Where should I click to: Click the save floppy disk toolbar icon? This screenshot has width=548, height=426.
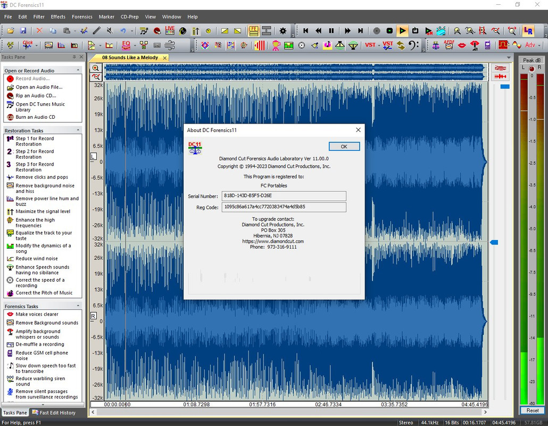23,31
